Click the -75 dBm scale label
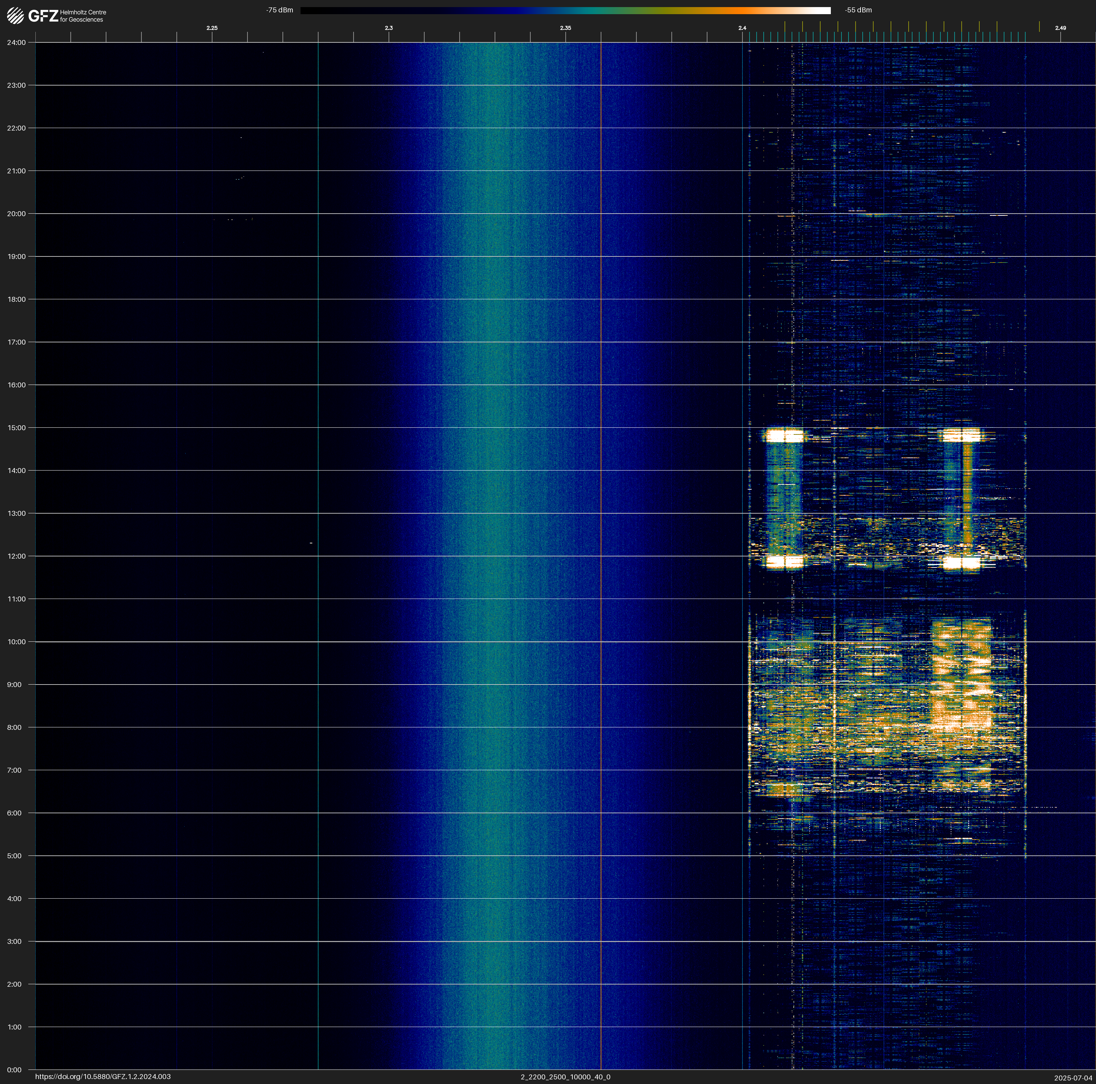Image resolution: width=1096 pixels, height=1084 pixels. [280, 10]
